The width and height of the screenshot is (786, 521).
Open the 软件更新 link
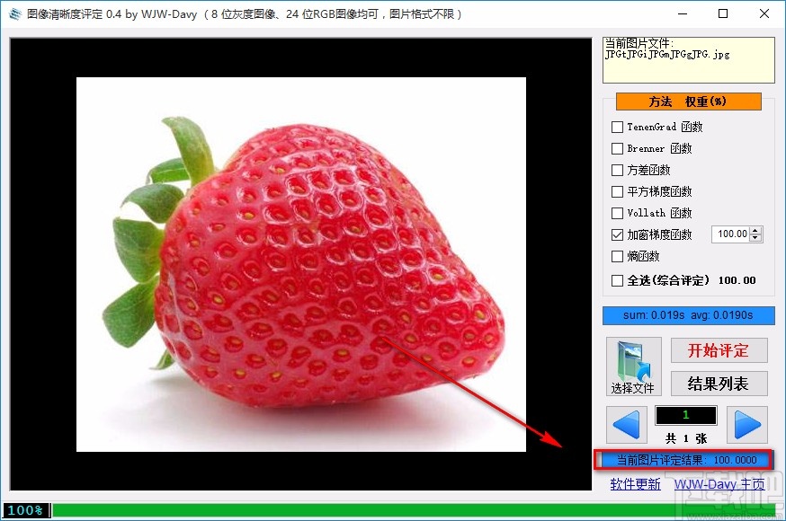tap(635, 484)
